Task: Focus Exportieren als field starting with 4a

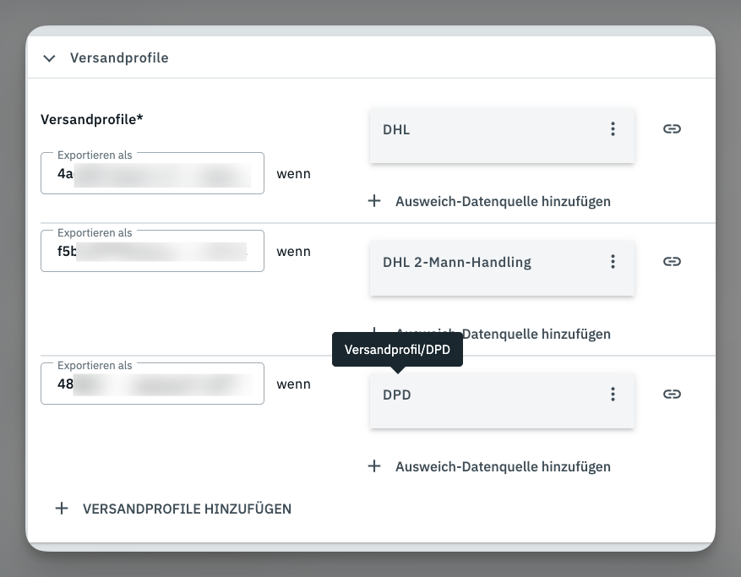Action: pyautogui.click(x=152, y=173)
